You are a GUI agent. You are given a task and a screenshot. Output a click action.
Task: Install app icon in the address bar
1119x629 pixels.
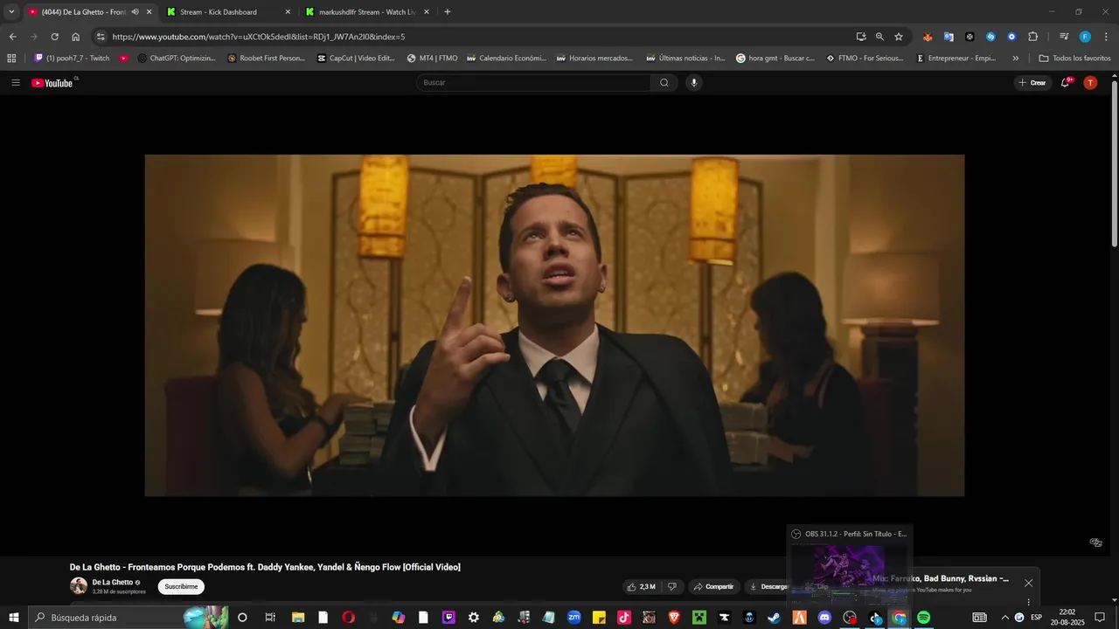tap(861, 37)
